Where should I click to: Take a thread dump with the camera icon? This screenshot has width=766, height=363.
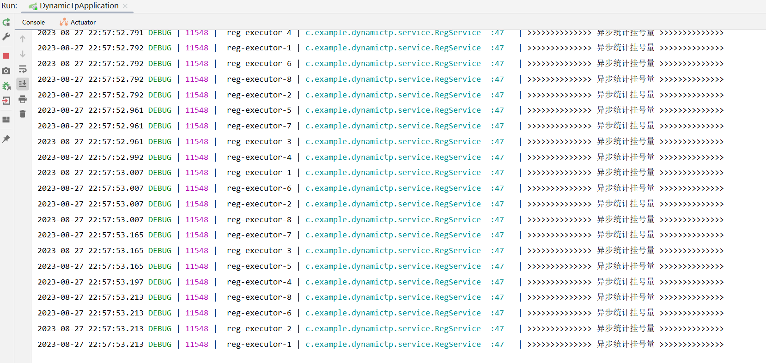pos(6,71)
